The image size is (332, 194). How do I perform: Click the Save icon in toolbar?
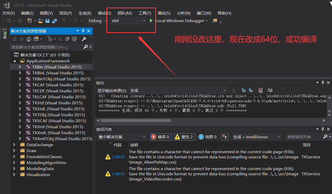pos(47,21)
